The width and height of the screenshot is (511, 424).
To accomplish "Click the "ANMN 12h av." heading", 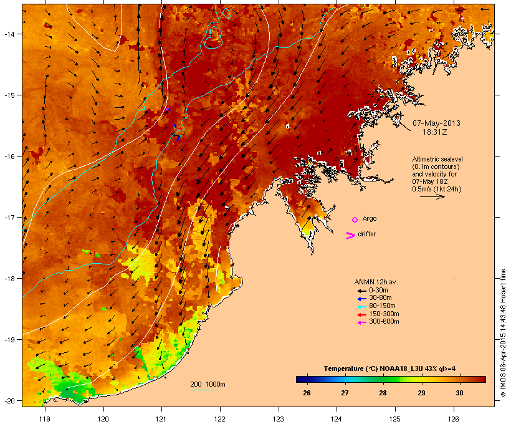I will coord(376,282).
